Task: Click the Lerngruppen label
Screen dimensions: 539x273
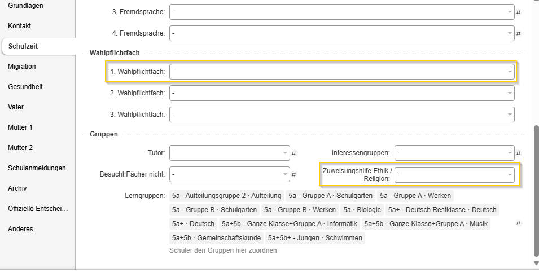Action: (144, 196)
